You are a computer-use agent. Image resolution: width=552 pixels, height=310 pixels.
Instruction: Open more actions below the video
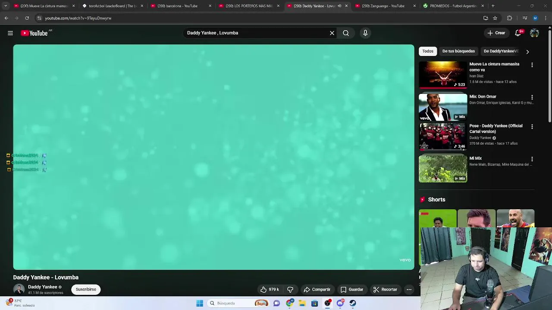tap(409, 289)
